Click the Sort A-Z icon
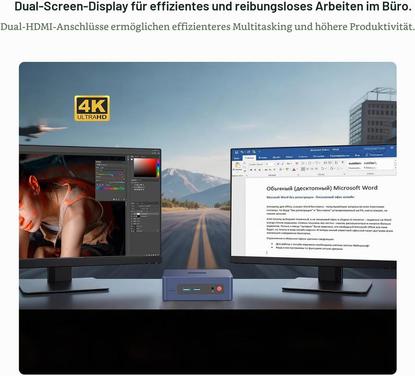This screenshot has height=376, width=415. coord(337,162)
